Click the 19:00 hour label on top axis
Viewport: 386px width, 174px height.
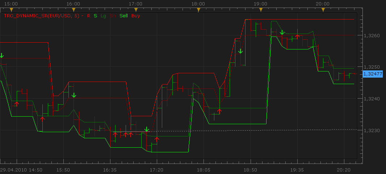tap(261, 4)
